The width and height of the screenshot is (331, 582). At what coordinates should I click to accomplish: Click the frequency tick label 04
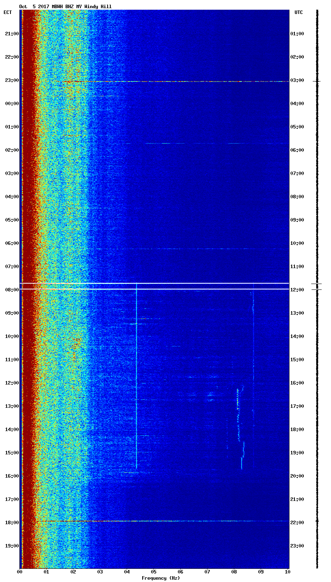click(x=127, y=572)
